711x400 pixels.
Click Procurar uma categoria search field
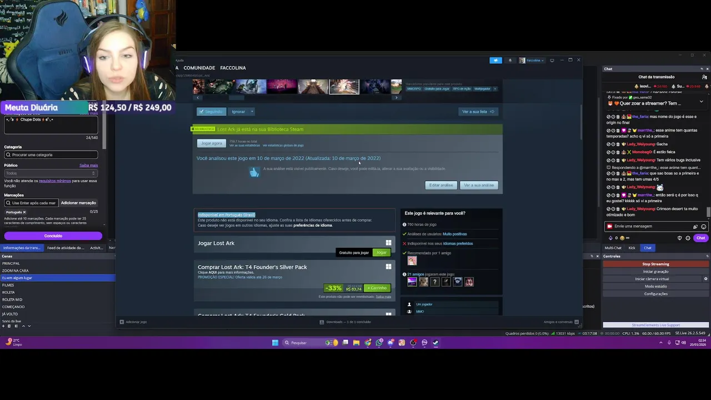pos(51,154)
